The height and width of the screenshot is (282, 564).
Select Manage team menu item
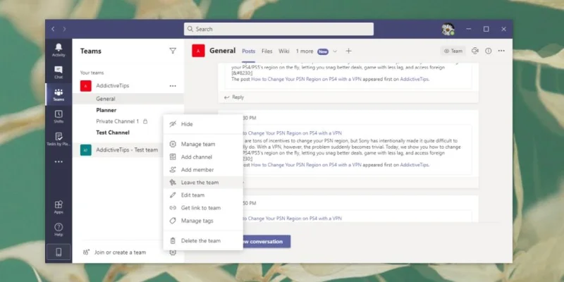coord(203,145)
